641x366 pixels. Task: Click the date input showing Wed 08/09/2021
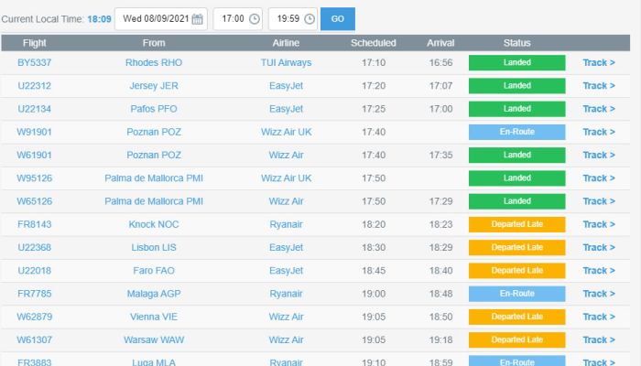(152, 18)
